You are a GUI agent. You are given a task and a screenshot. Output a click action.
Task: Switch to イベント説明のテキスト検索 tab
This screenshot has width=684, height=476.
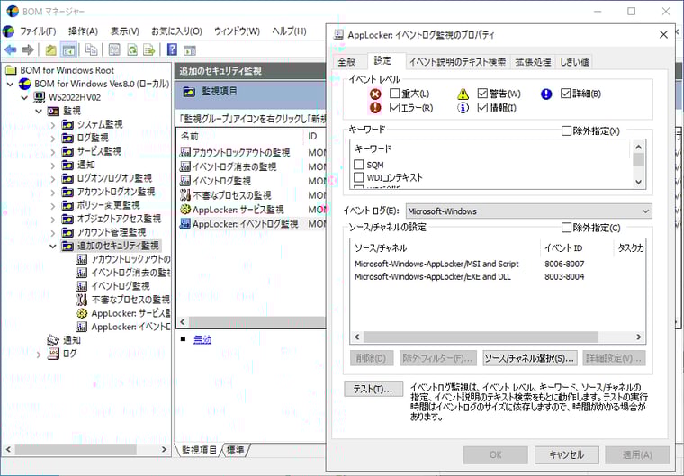coord(457,62)
